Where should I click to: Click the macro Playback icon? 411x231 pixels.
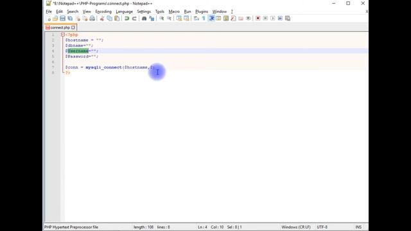272,19
